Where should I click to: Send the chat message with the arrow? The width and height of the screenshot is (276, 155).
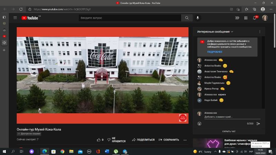(258, 124)
